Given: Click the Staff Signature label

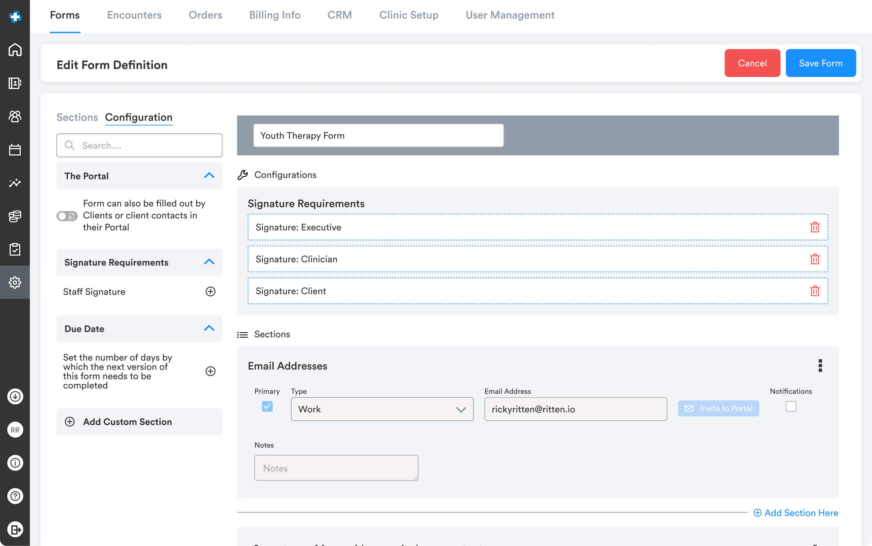Looking at the screenshot, I should 94,292.
